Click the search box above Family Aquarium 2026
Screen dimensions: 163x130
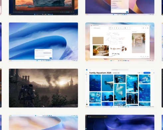pos(120,70)
